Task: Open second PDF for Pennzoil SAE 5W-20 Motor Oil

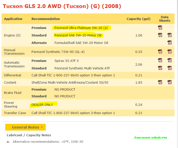Action: click(169, 35)
